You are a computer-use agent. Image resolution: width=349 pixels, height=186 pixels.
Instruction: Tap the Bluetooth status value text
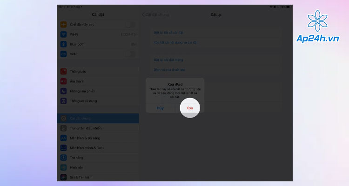(x=133, y=44)
